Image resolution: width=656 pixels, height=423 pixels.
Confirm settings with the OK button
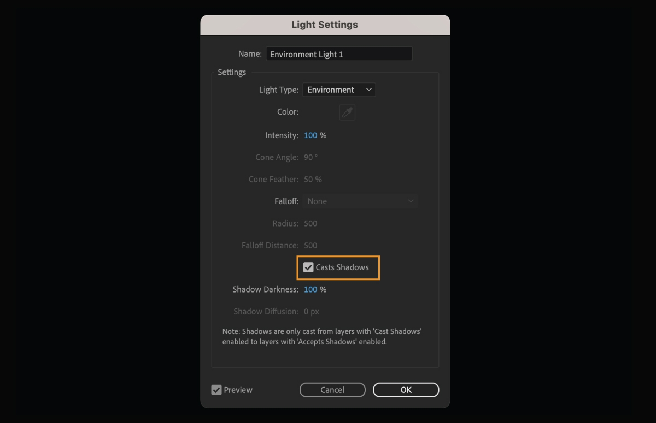406,390
